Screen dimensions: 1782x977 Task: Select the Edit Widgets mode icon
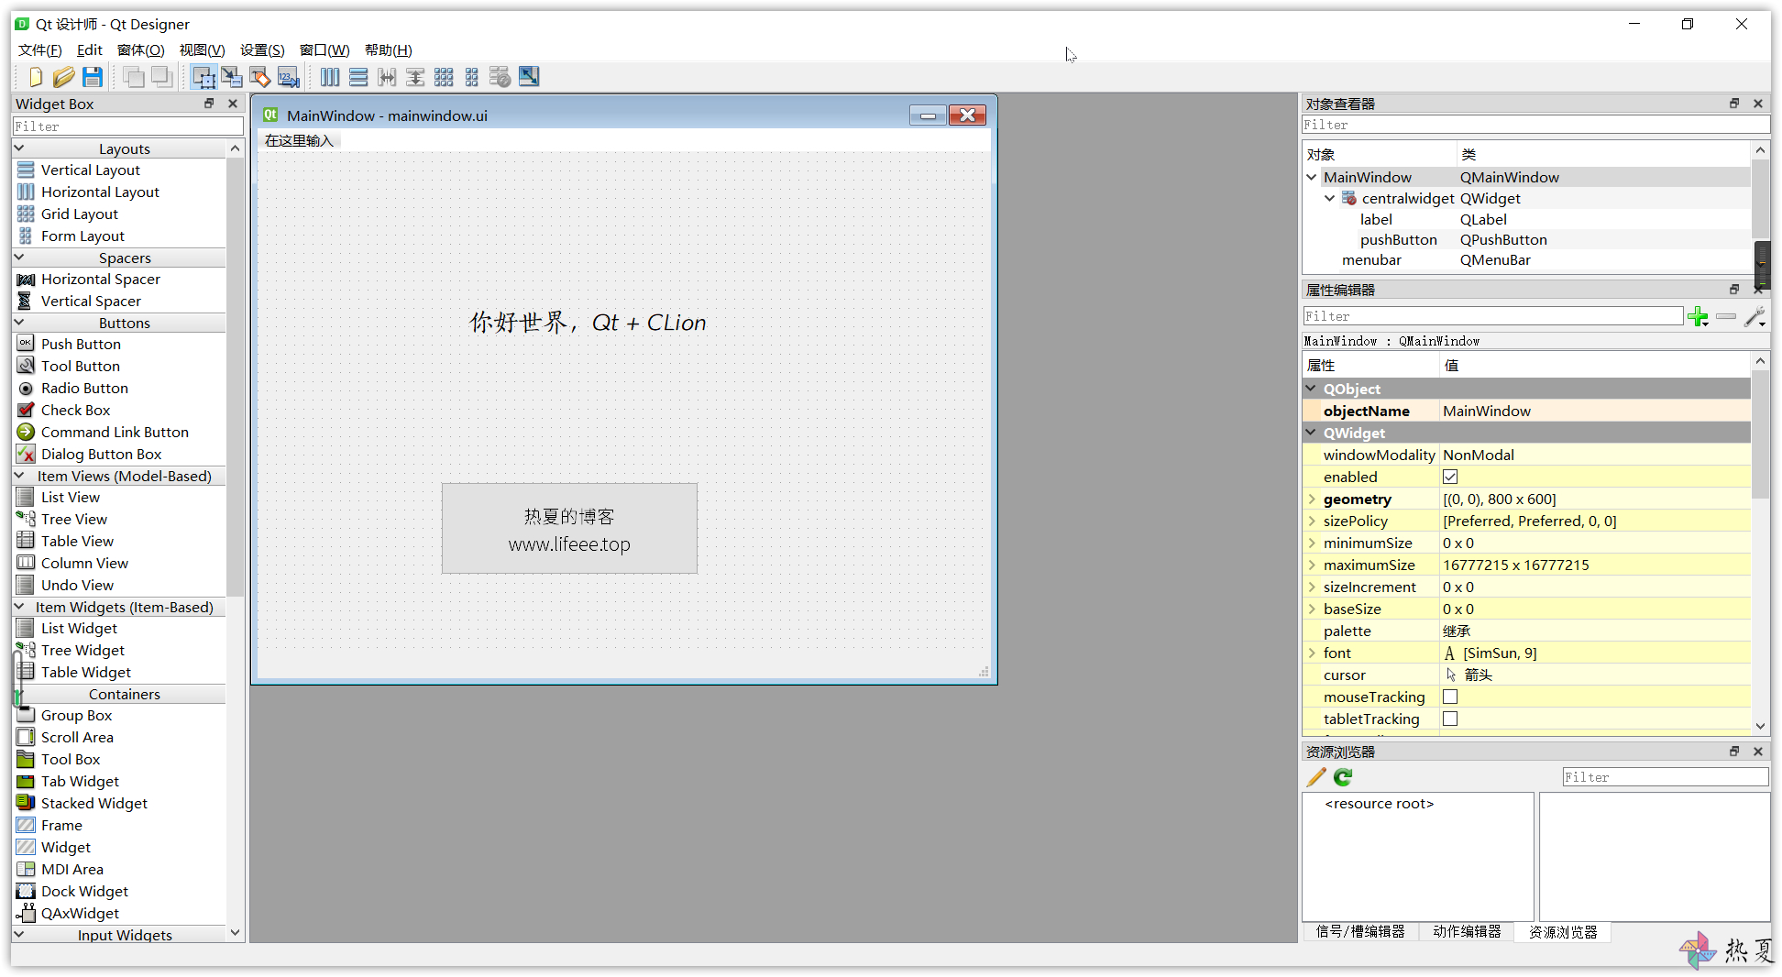point(203,77)
